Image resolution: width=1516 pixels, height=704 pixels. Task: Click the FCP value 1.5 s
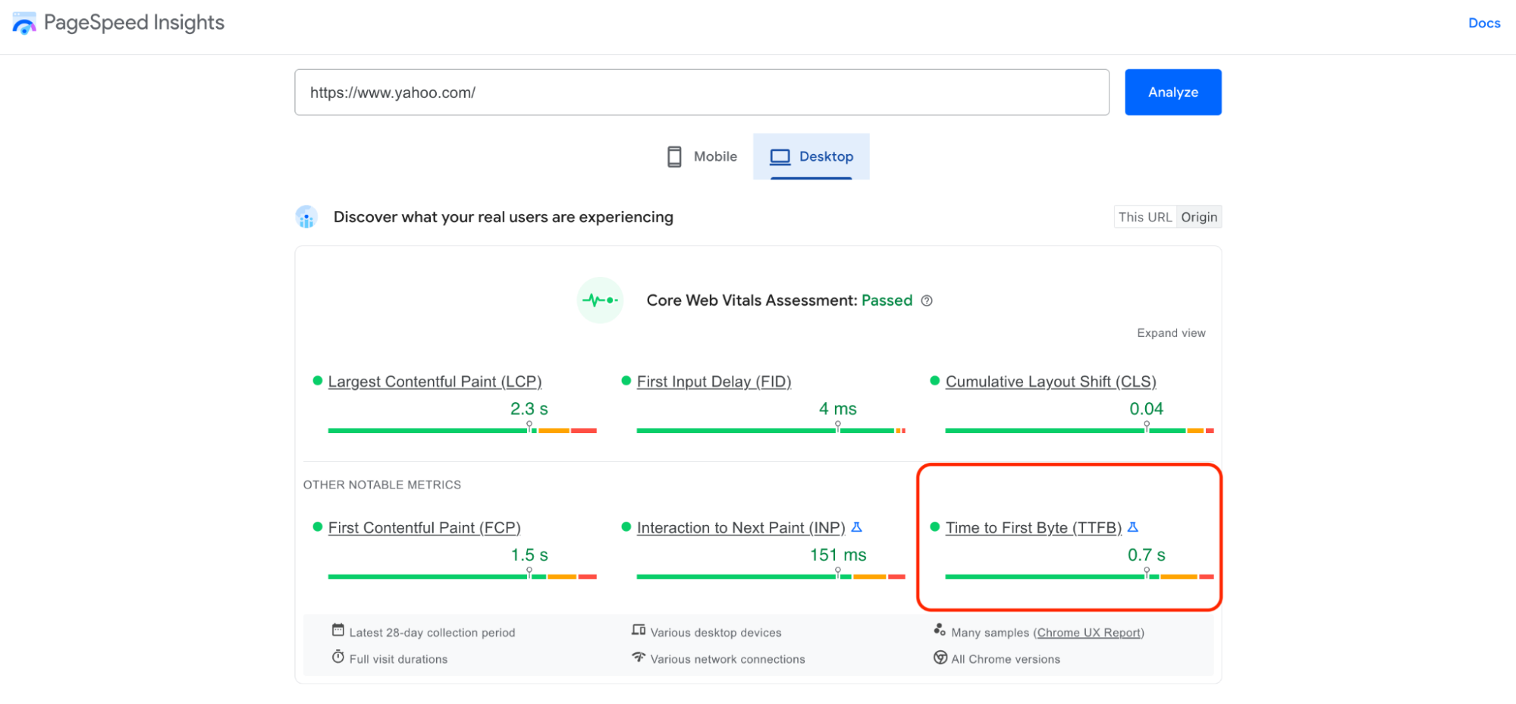point(529,555)
